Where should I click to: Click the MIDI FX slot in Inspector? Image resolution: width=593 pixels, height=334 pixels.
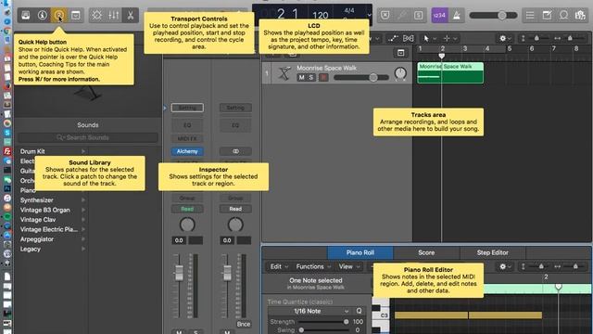pos(187,138)
